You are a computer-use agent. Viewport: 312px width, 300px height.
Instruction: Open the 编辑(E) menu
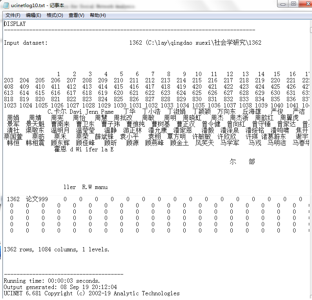tap(33, 15)
